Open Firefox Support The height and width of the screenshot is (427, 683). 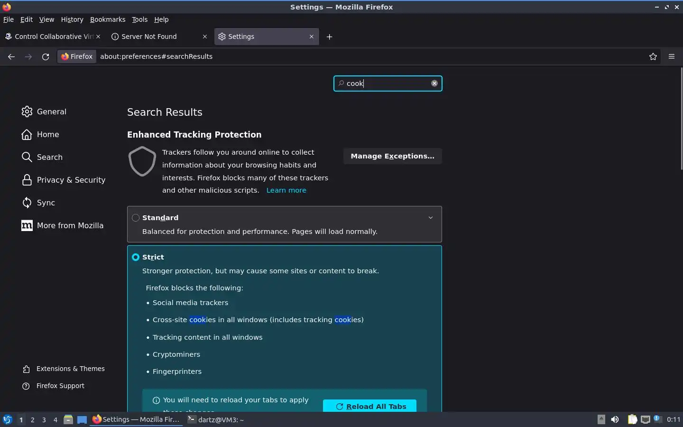coord(54,386)
